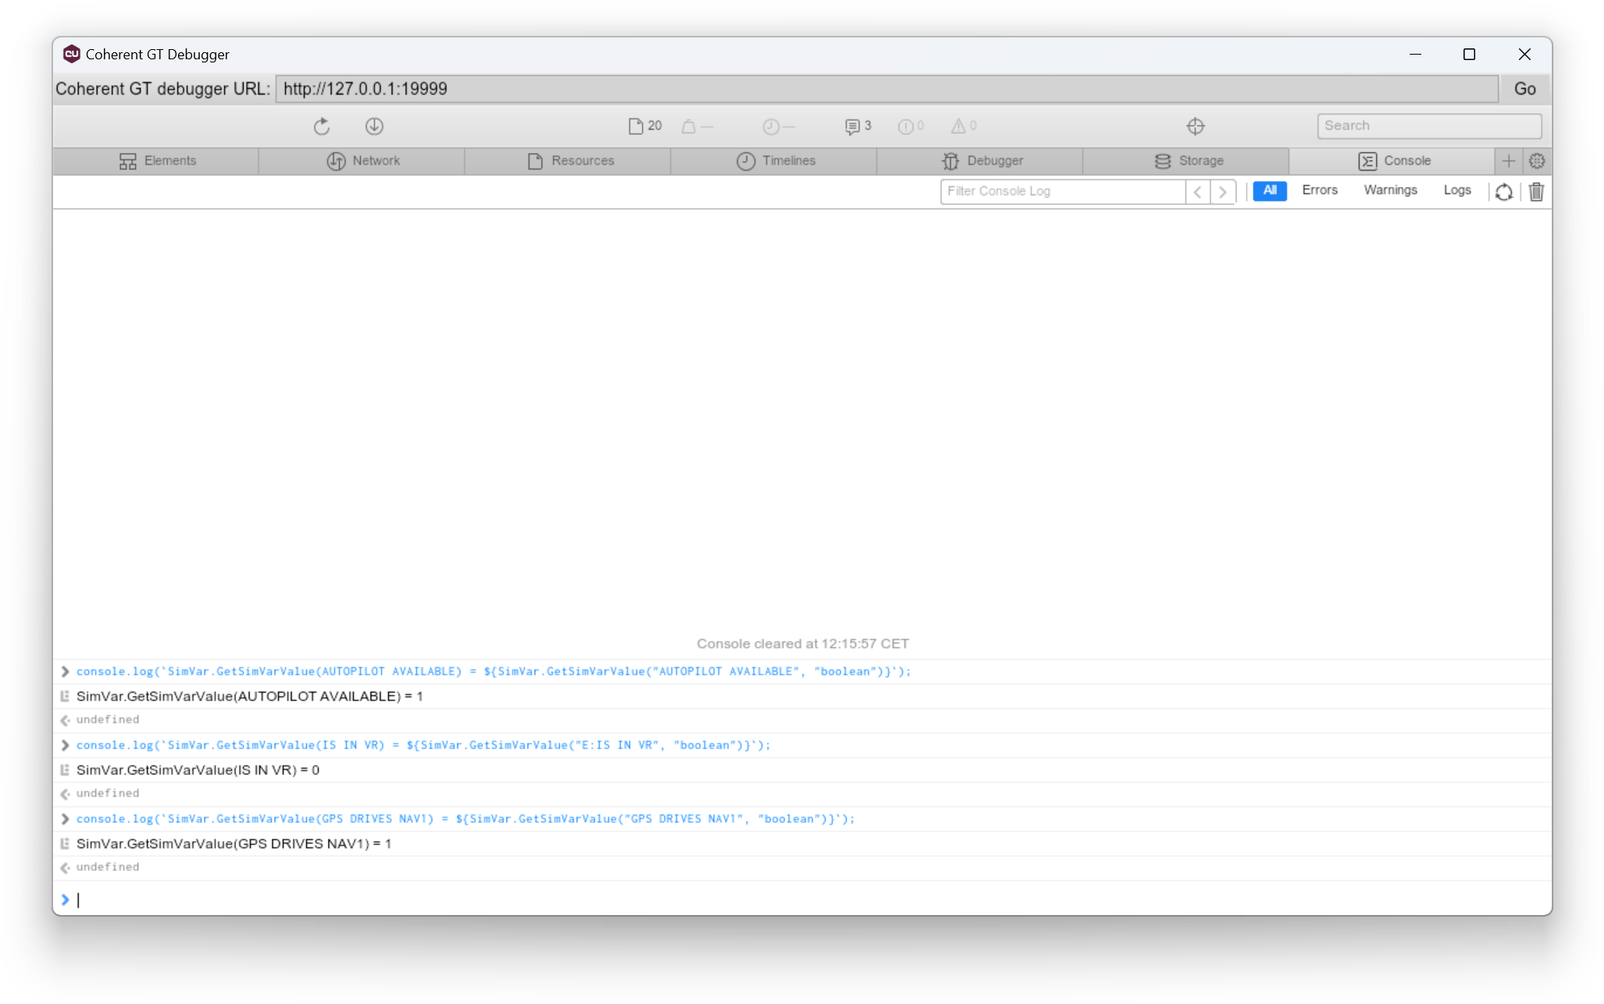The height and width of the screenshot is (1004, 1604).
Task: Click the Filter Console Log input field
Action: point(1062,191)
